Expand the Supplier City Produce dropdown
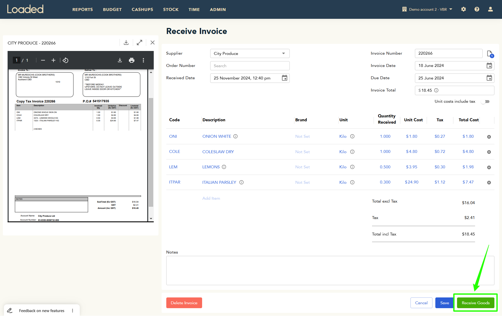Image resolution: width=502 pixels, height=316 pixels. tap(250, 54)
